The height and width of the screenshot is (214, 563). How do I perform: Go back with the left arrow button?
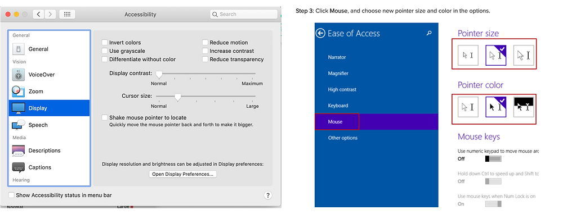click(38, 15)
